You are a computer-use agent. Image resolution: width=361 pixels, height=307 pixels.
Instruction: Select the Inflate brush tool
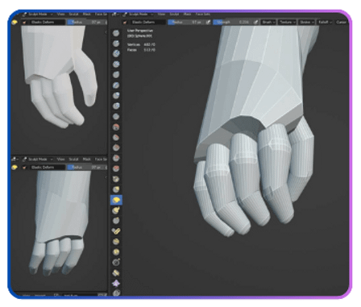[x=116, y=96]
